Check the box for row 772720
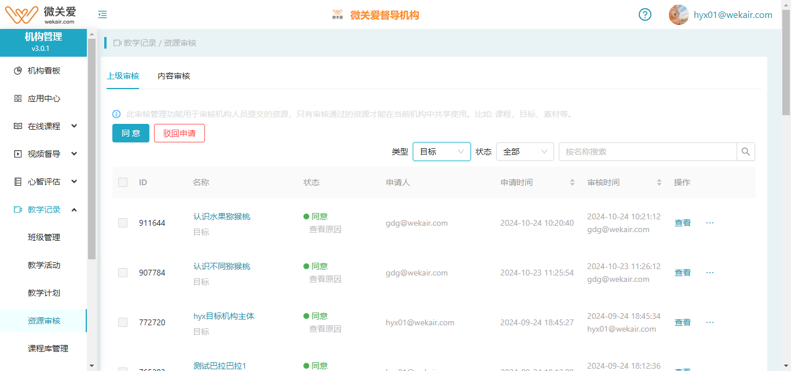 click(123, 322)
